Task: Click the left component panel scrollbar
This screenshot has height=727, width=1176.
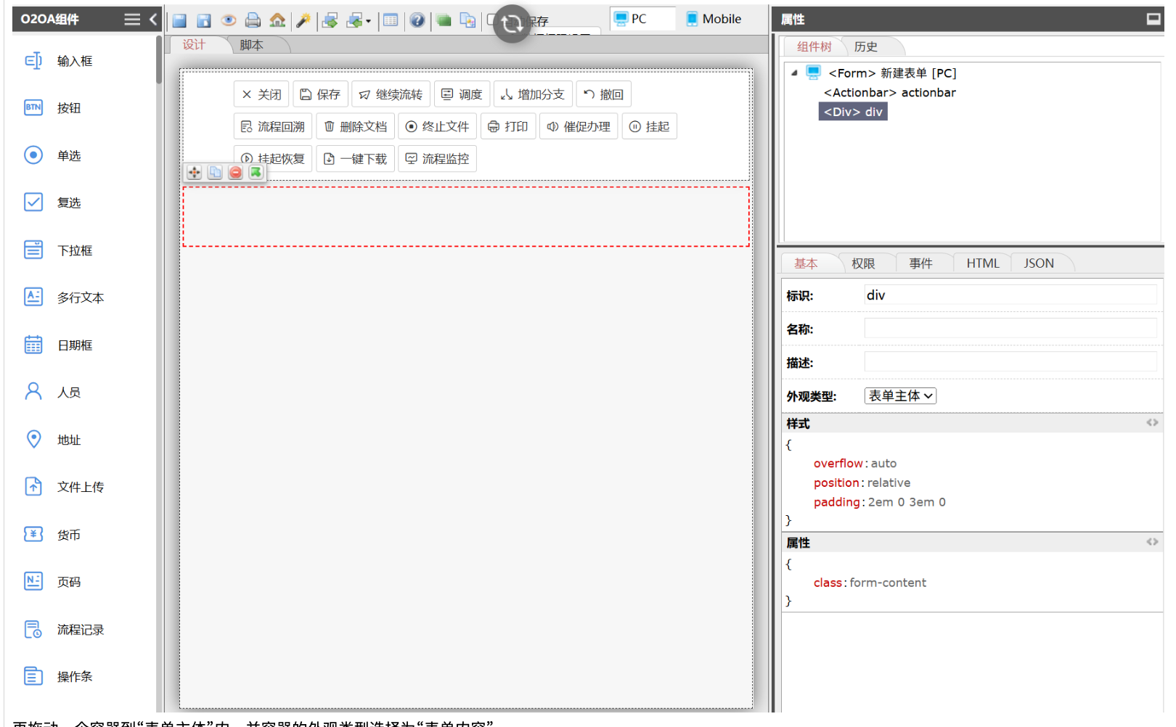Action: point(159,62)
